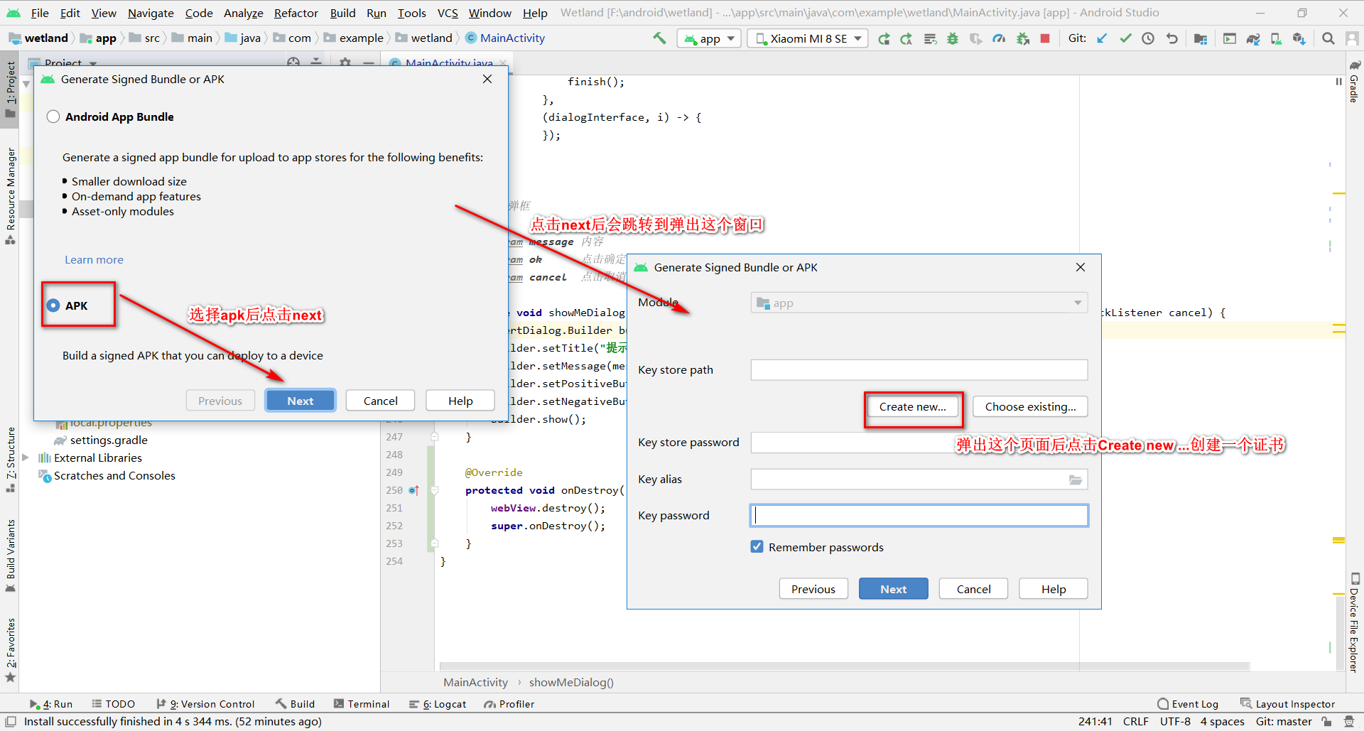Click the red Stop icon
The image size is (1364, 731).
tap(1045, 38)
